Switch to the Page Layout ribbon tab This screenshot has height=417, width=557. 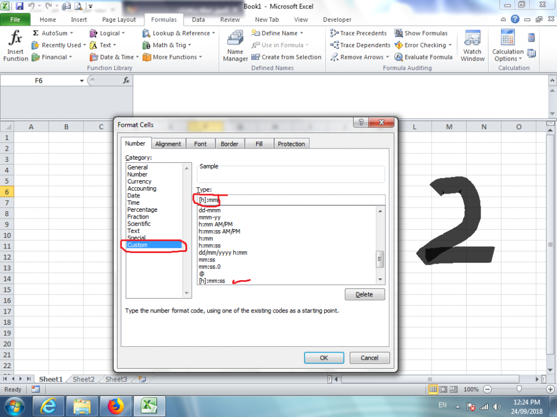pyautogui.click(x=119, y=19)
